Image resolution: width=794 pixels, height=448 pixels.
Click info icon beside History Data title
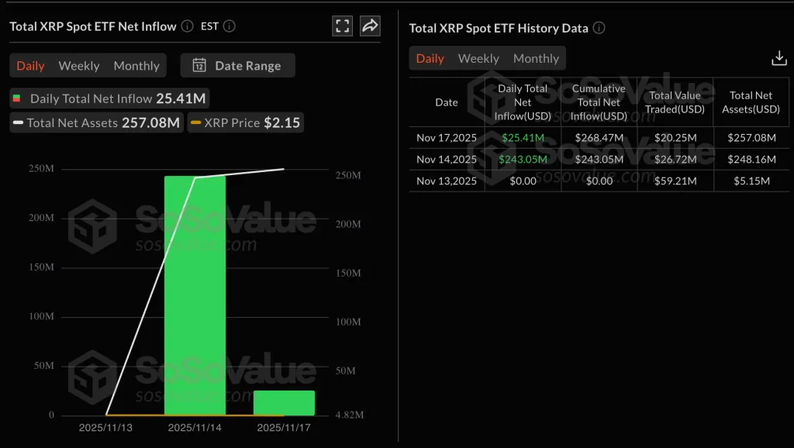point(599,28)
